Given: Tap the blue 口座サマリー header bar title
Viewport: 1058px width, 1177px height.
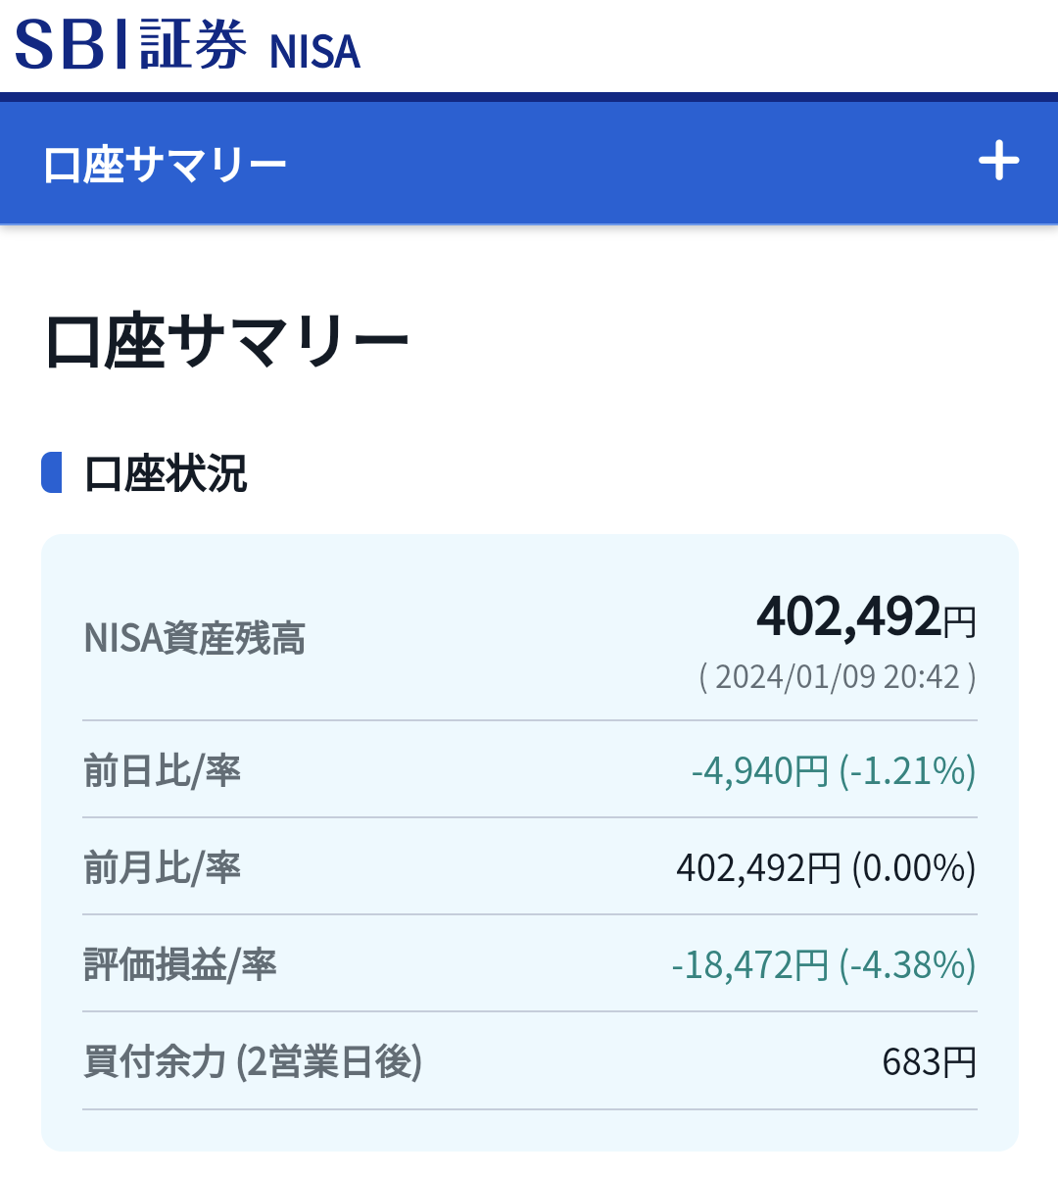Looking at the screenshot, I should coord(165,165).
